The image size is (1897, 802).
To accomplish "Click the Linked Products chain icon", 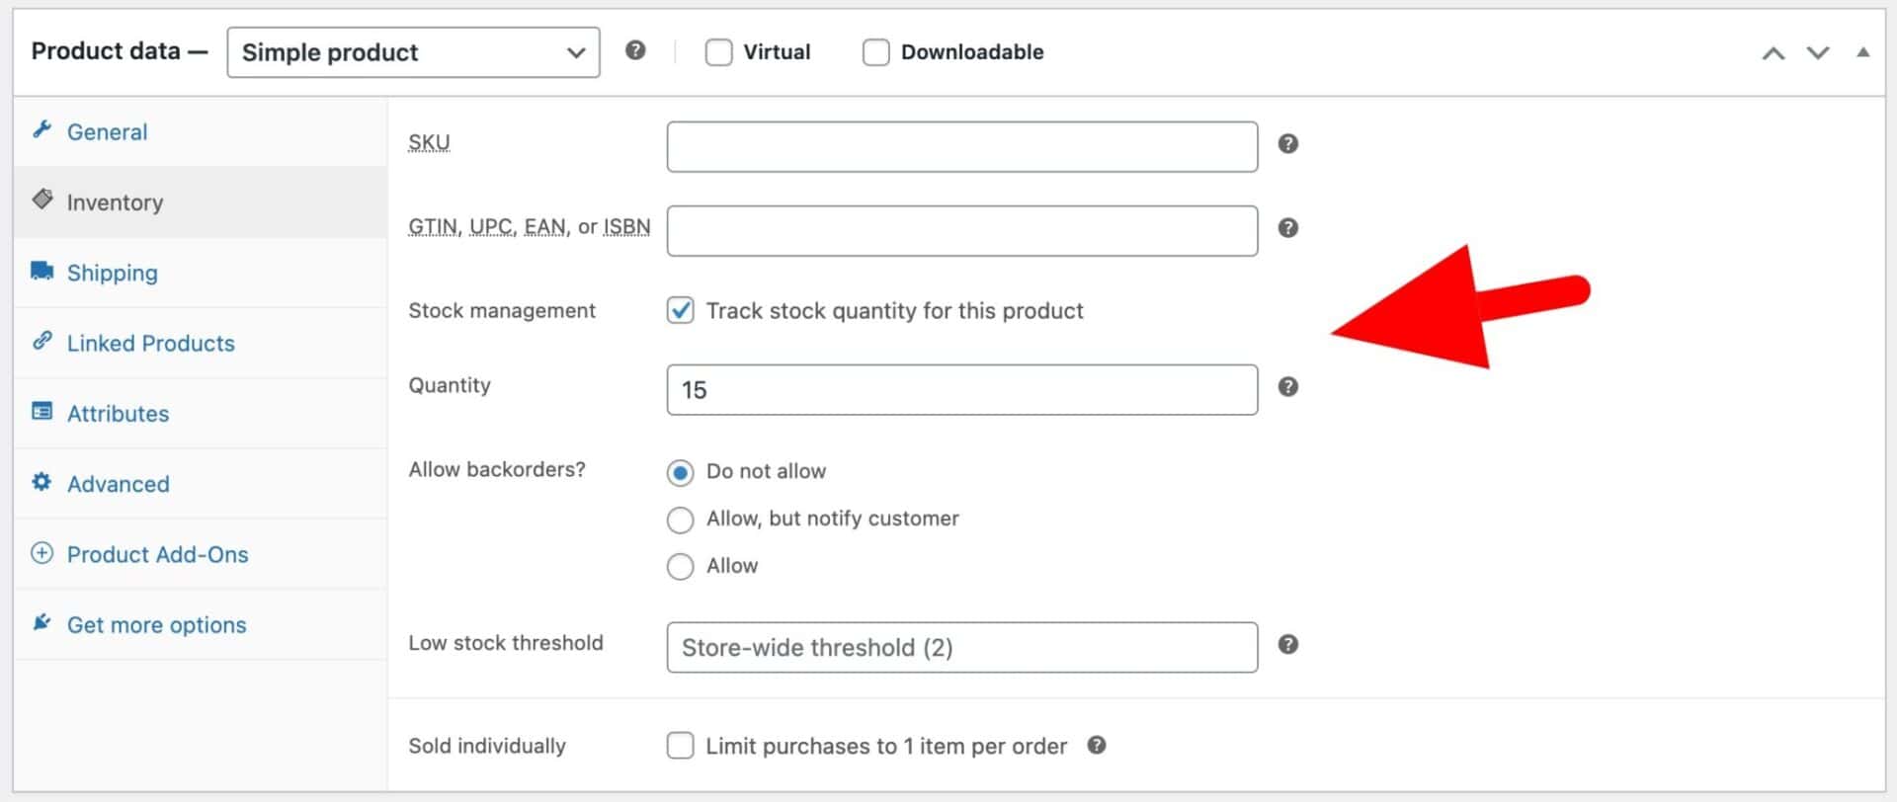I will (41, 341).
